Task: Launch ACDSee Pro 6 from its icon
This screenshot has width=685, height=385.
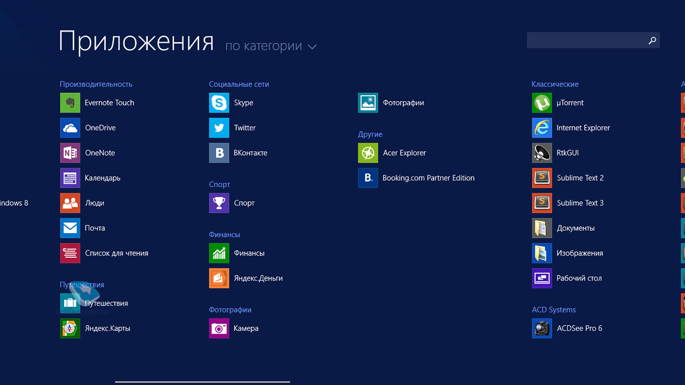Action: [542, 328]
